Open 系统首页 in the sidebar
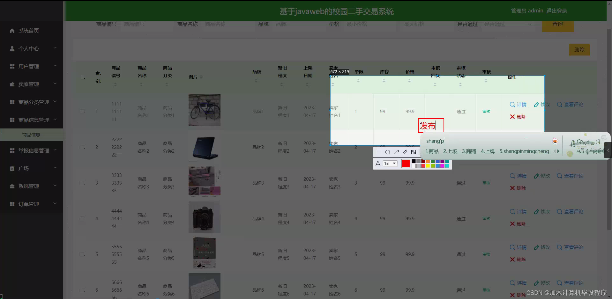Screen dimensions: 612x299 [x=28, y=31]
